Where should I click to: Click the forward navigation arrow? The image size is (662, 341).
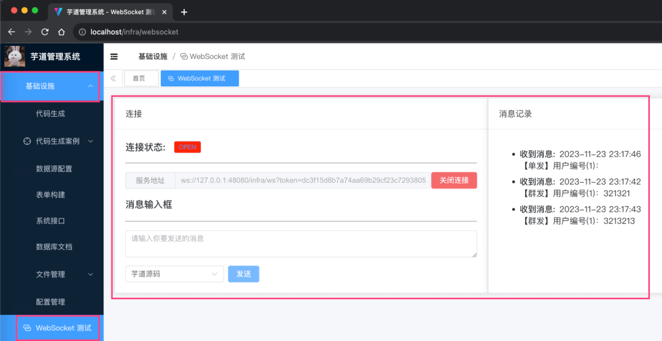[28, 32]
